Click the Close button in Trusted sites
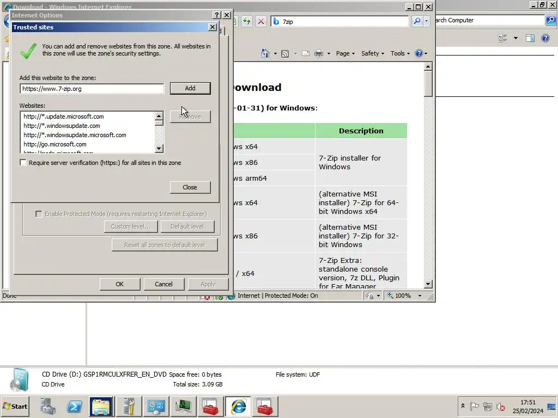Screen dimensions: 558x418 tap(190, 187)
